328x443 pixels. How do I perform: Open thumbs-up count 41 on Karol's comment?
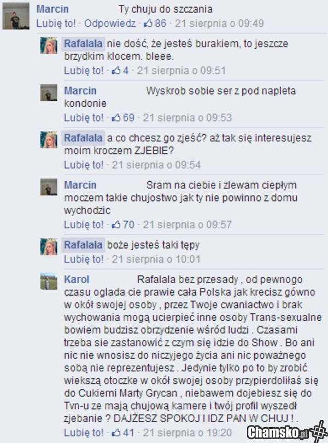click(123, 433)
